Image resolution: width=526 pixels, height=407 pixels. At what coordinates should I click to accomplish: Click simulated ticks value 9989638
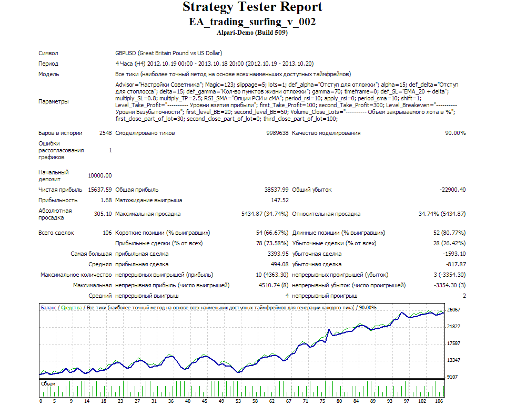pyautogui.click(x=277, y=133)
